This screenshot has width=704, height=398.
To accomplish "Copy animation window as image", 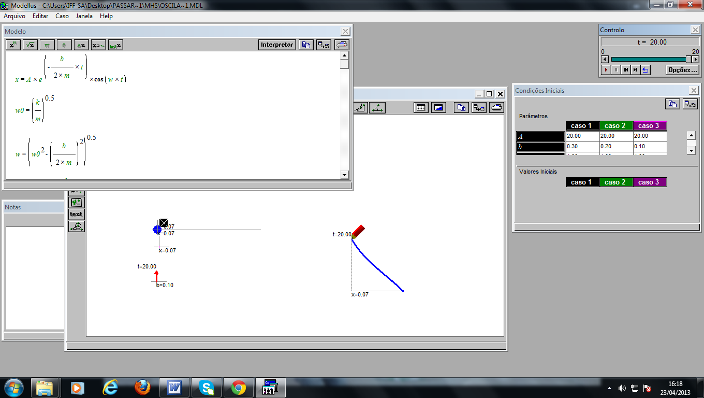I will click(x=479, y=108).
